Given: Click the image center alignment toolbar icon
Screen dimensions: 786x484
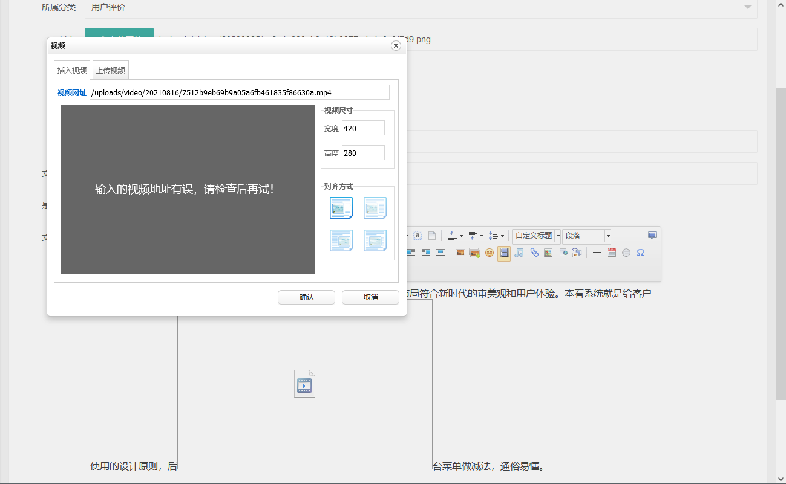Looking at the screenshot, I should click(x=440, y=253).
